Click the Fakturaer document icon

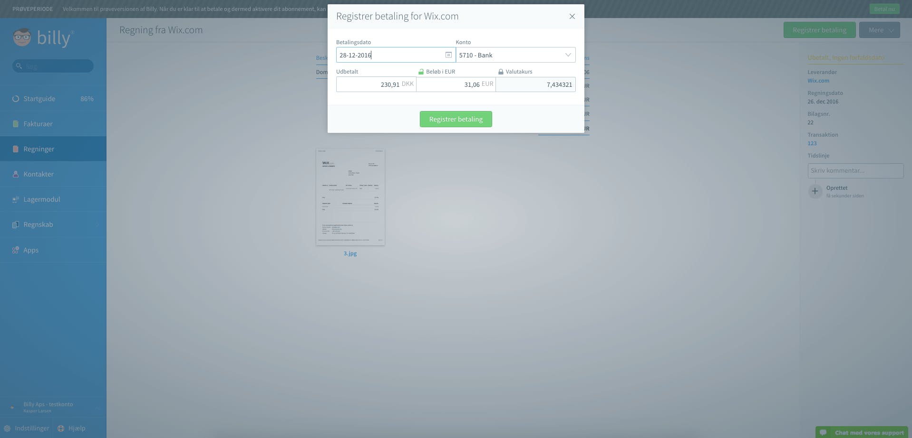16,124
